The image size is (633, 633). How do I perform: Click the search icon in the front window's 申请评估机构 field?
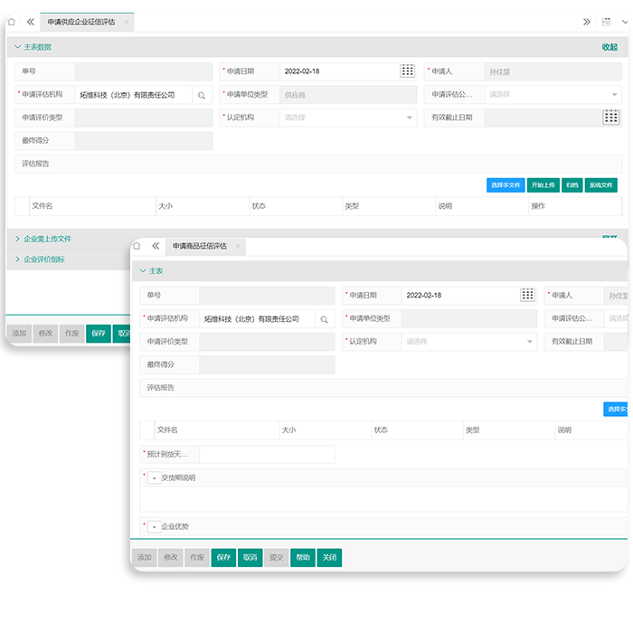pyautogui.click(x=324, y=319)
